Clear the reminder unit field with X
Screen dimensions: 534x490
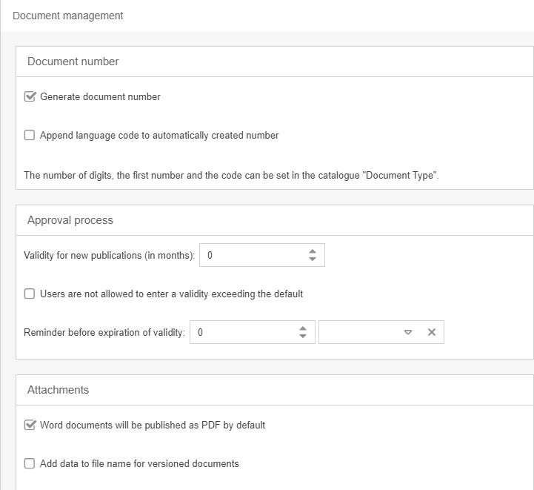point(432,332)
